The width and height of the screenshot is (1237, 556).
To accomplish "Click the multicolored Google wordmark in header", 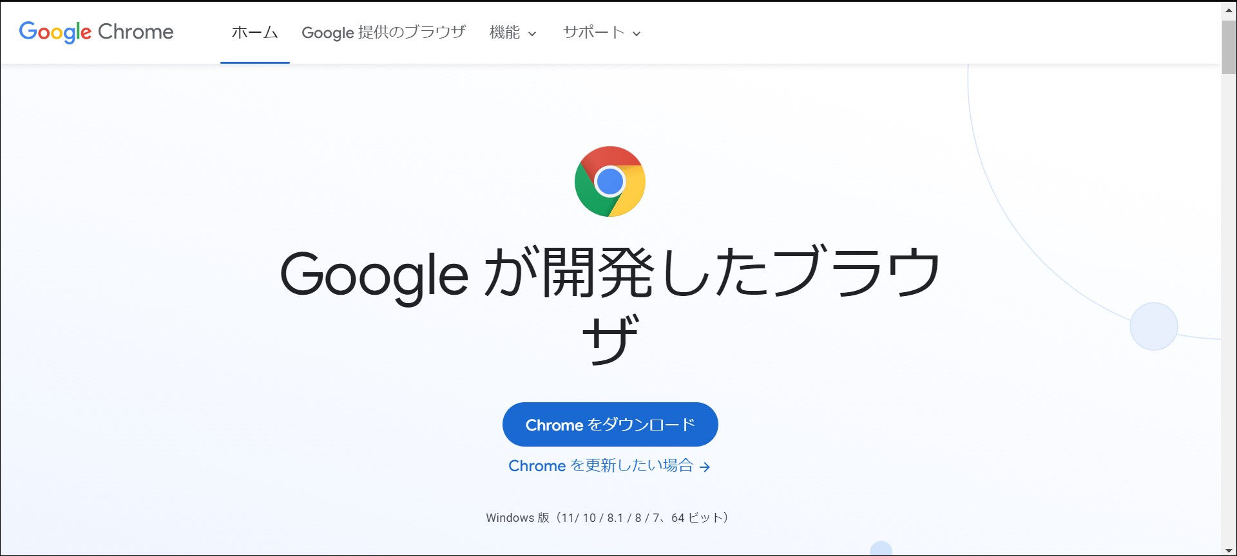I will [x=55, y=32].
